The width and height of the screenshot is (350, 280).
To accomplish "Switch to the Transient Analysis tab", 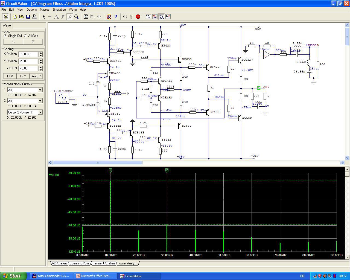I will [x=104, y=263].
